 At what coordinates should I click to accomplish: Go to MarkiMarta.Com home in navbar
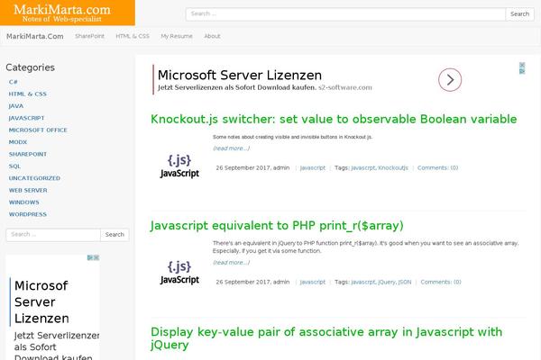pyautogui.click(x=35, y=36)
